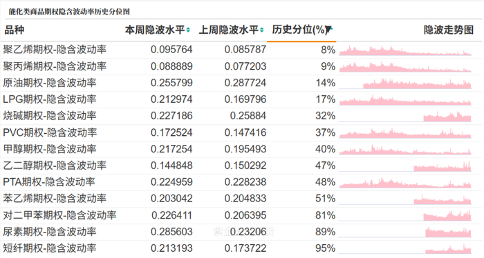Click the value 0.195493

245,149
